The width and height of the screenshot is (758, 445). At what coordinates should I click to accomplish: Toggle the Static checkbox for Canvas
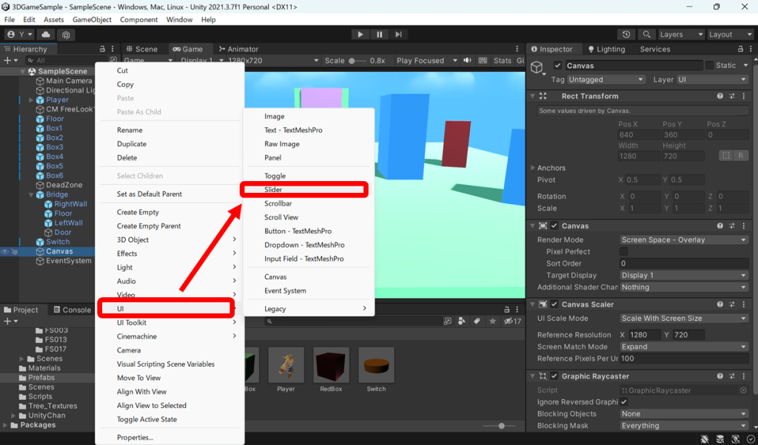pyautogui.click(x=708, y=65)
